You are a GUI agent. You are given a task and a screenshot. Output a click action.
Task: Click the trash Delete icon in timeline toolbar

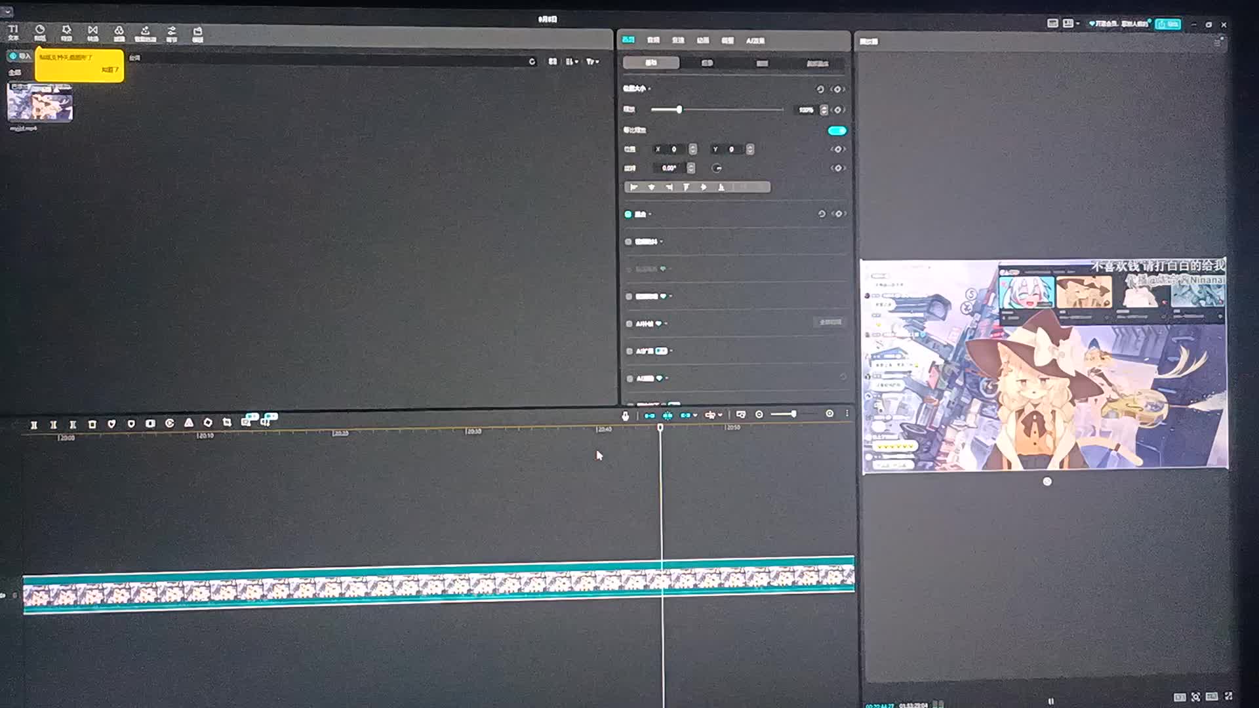[92, 424]
